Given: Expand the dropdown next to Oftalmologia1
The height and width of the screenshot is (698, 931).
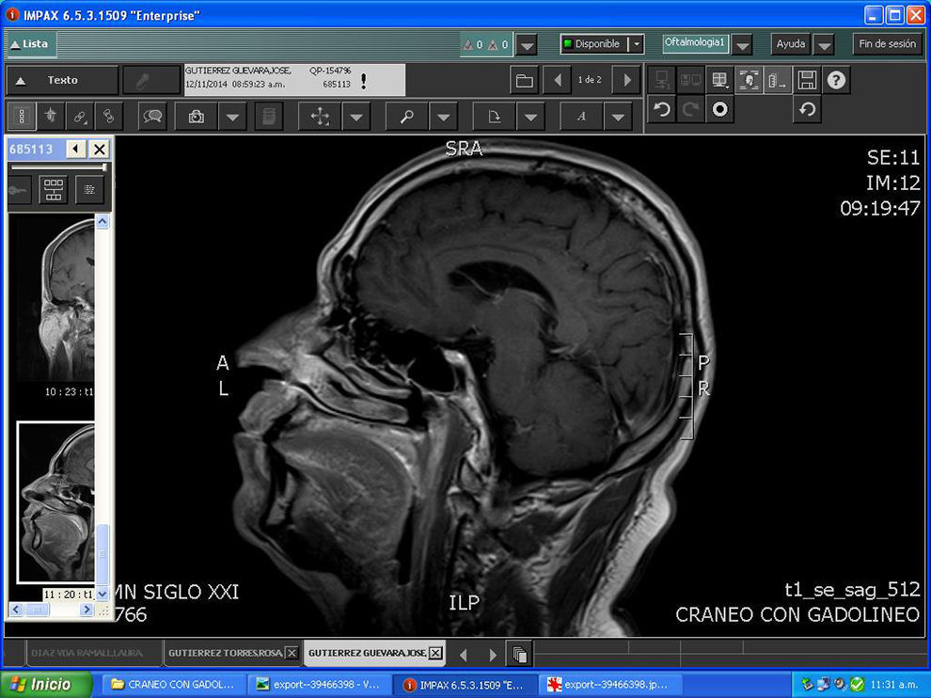Looking at the screenshot, I should (x=743, y=44).
